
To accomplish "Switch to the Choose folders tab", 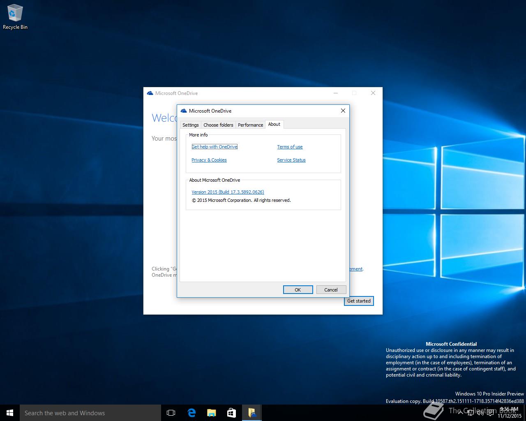I will [x=218, y=125].
